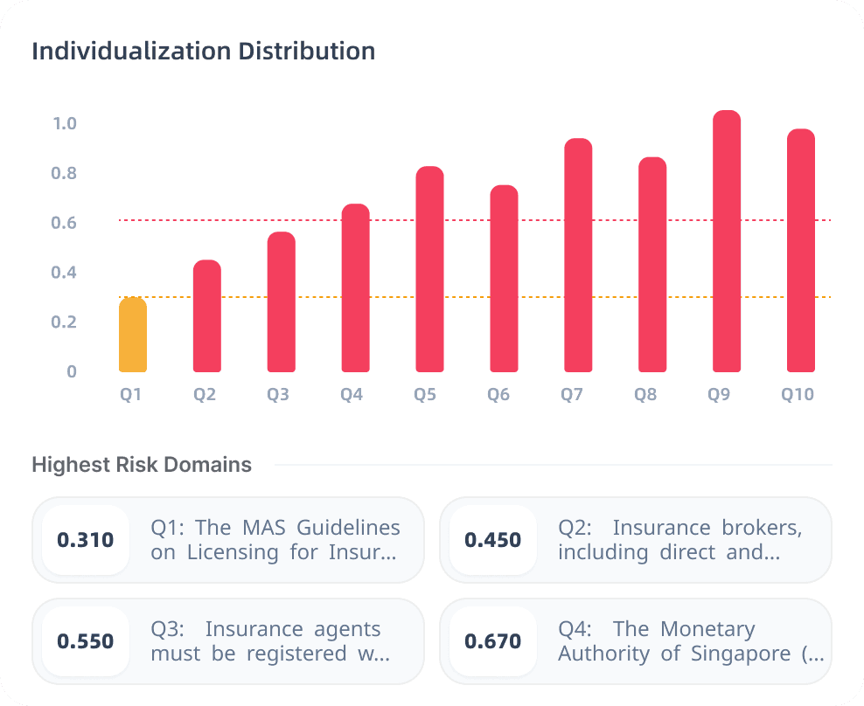Click the Highest Risk Domains heading
The width and height of the screenshot is (864, 706).
pos(142,465)
